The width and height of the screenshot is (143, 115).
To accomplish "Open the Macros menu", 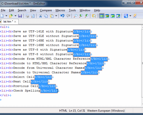I will [x=60, y=10].
